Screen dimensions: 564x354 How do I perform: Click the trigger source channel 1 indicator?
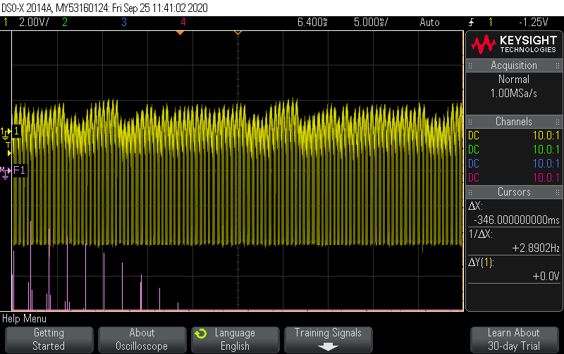[490, 23]
